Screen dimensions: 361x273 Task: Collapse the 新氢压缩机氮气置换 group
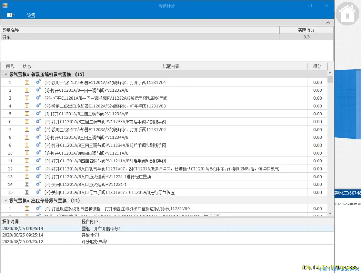click(x=5, y=75)
